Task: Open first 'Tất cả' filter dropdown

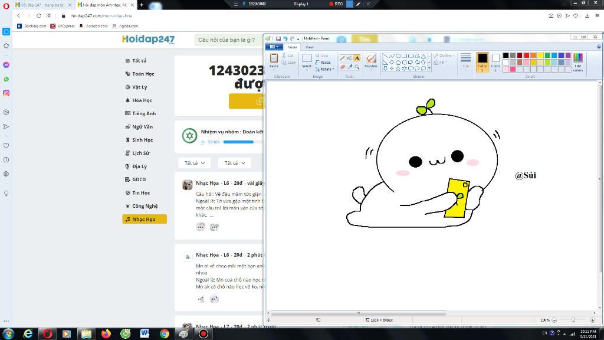Action: (195, 163)
